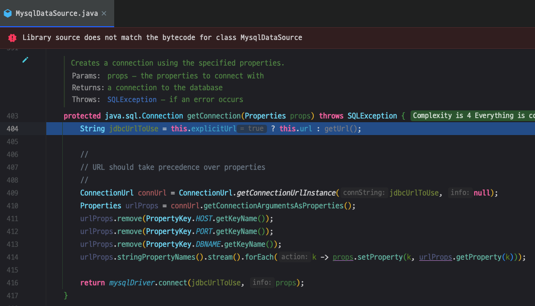Click the underlined props in setProperty call
The height and width of the screenshot is (306, 535).
click(343, 257)
